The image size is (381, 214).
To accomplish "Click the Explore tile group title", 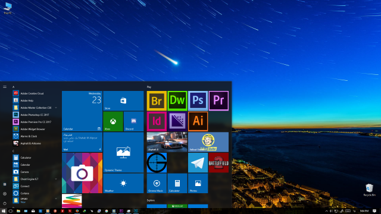I will click(151, 200).
